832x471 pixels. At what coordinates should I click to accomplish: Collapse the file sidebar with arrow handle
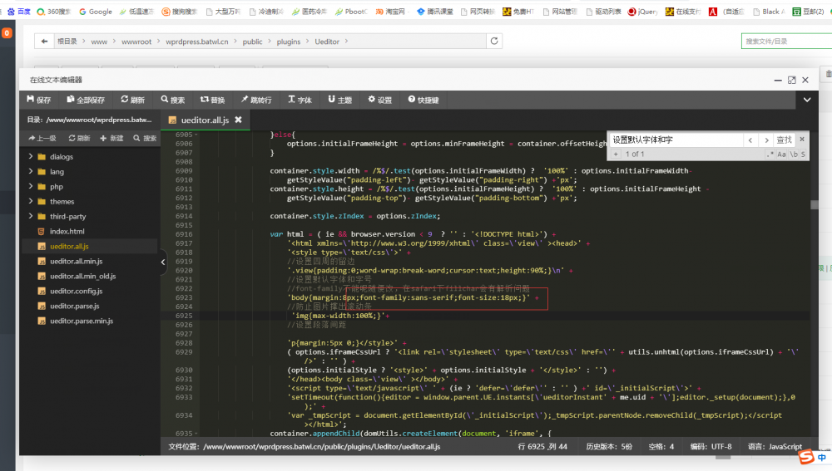click(163, 262)
